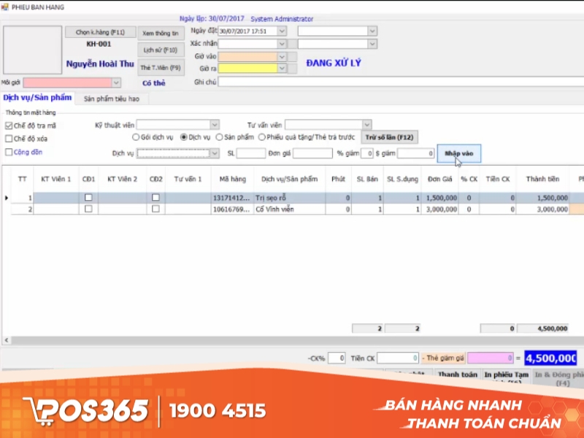584x438 pixels.
Task: Uncheck the Chế độ tra mã checkbox
Action: point(9,126)
